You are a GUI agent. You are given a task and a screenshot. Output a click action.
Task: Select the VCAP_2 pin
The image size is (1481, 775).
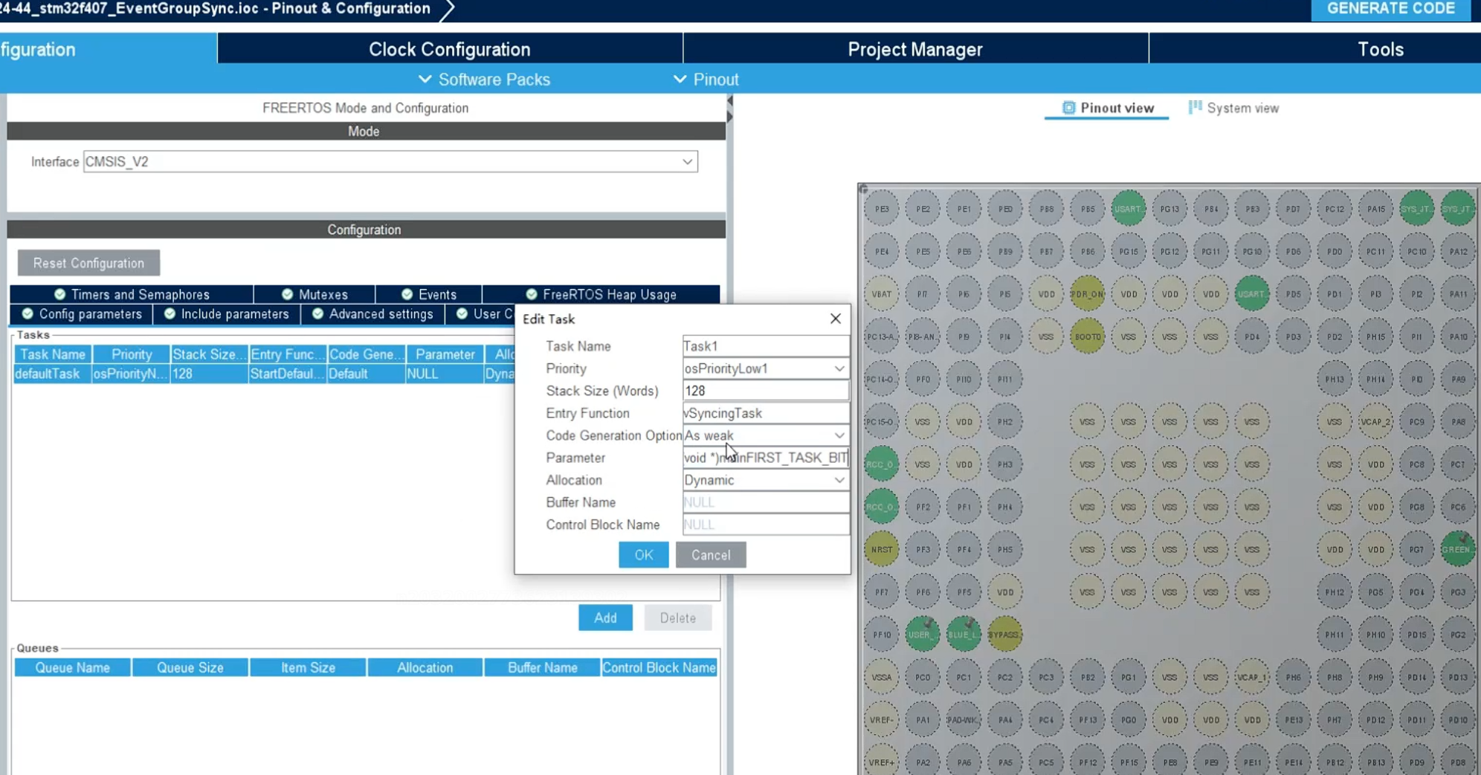click(1375, 422)
